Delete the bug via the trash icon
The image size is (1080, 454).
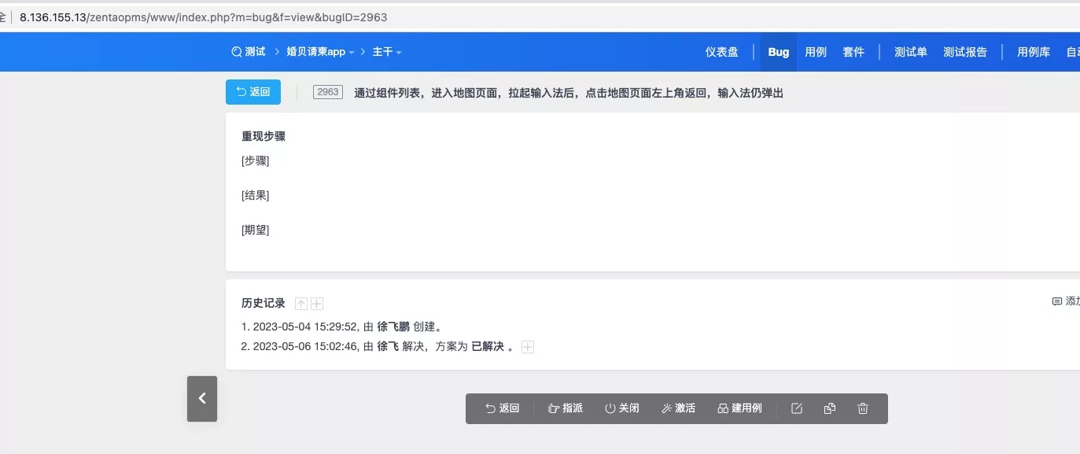point(863,408)
